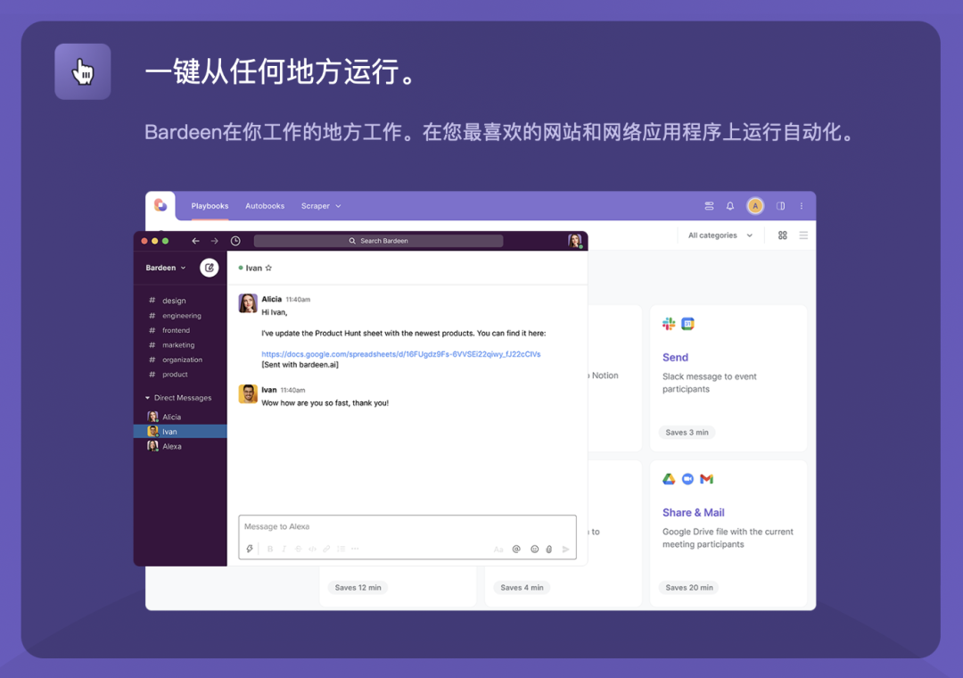
Task: Click the Zoom icon on Share & Mail card
Action: click(687, 479)
